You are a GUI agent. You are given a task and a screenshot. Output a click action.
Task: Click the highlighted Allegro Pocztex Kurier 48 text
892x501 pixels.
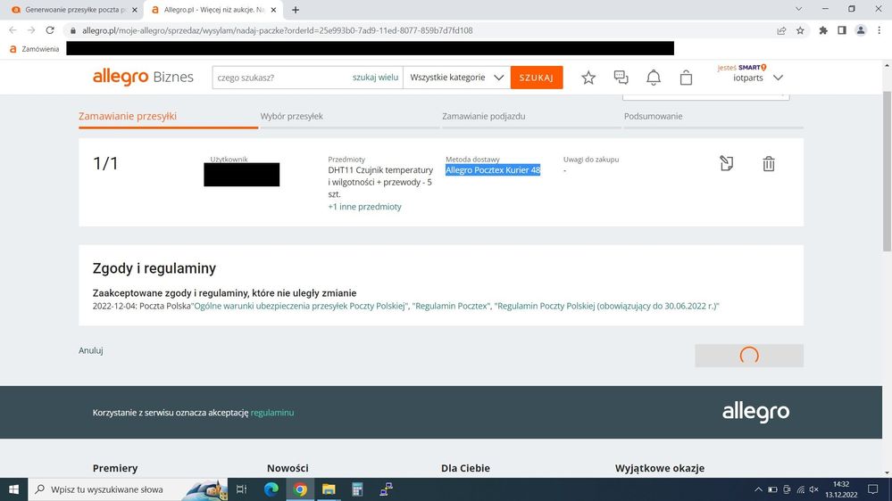[x=493, y=170]
